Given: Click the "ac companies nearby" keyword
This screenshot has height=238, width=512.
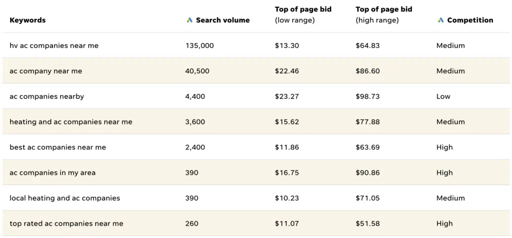Looking at the screenshot, I should [46, 96].
